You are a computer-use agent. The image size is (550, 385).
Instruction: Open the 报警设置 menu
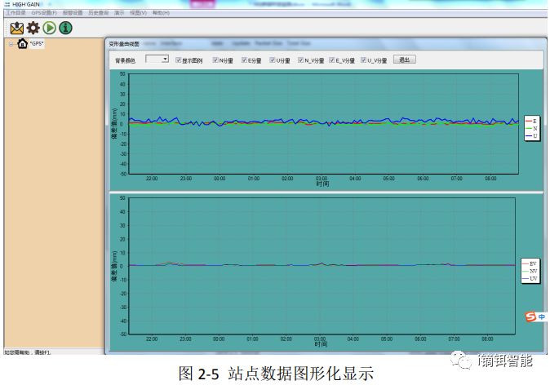pyautogui.click(x=73, y=14)
